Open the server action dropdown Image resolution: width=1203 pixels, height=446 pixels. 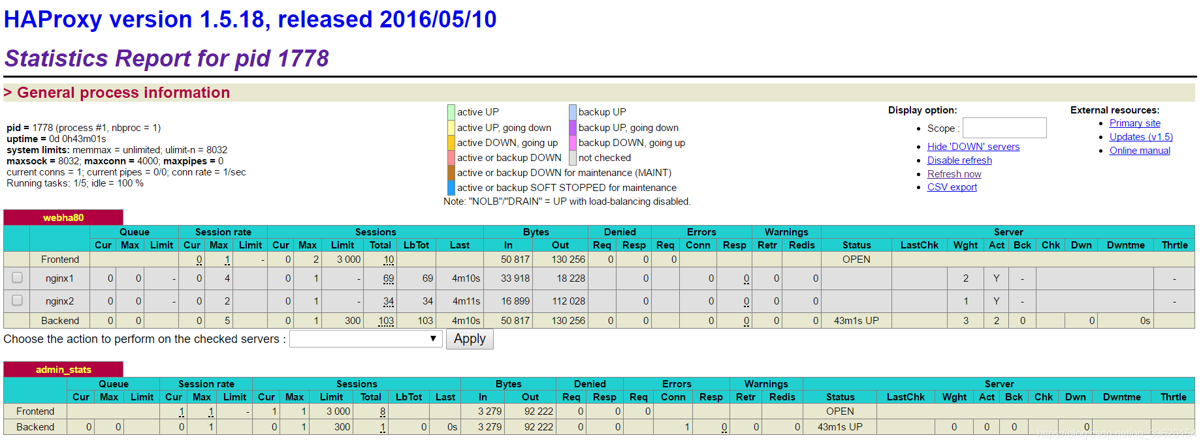click(x=366, y=339)
